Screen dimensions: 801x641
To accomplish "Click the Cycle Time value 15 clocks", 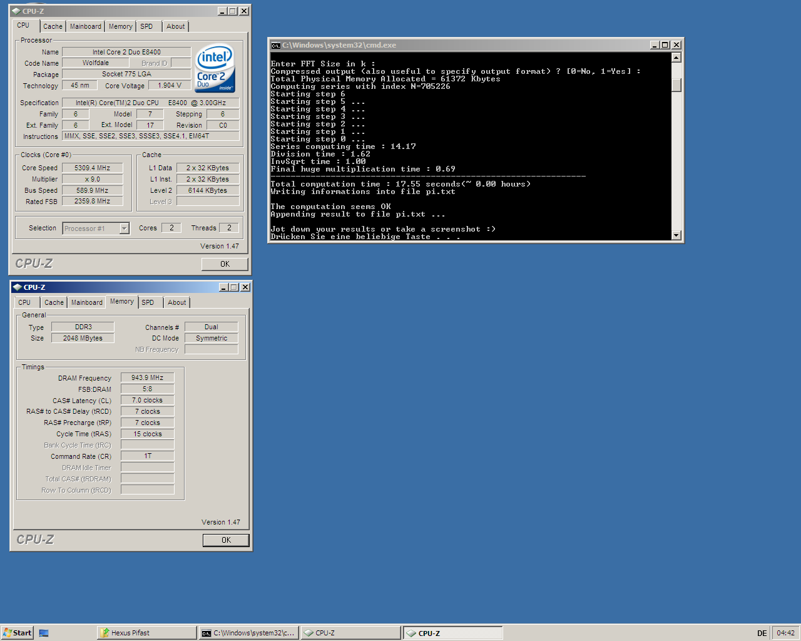I will [147, 434].
